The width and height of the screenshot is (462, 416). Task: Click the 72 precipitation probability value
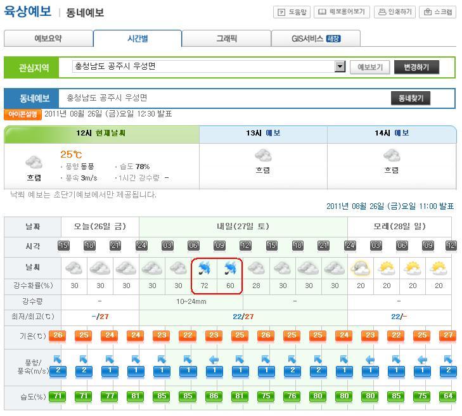click(x=204, y=286)
